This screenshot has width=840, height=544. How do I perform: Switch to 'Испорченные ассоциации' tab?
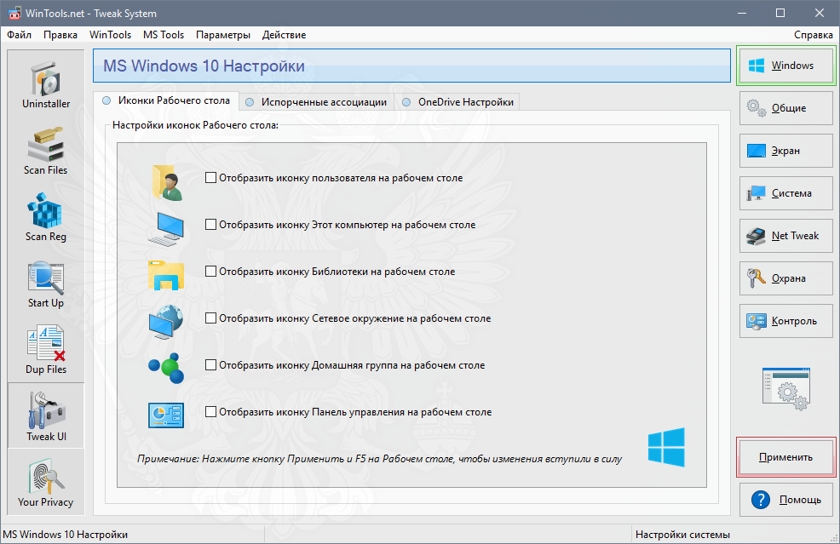317,101
